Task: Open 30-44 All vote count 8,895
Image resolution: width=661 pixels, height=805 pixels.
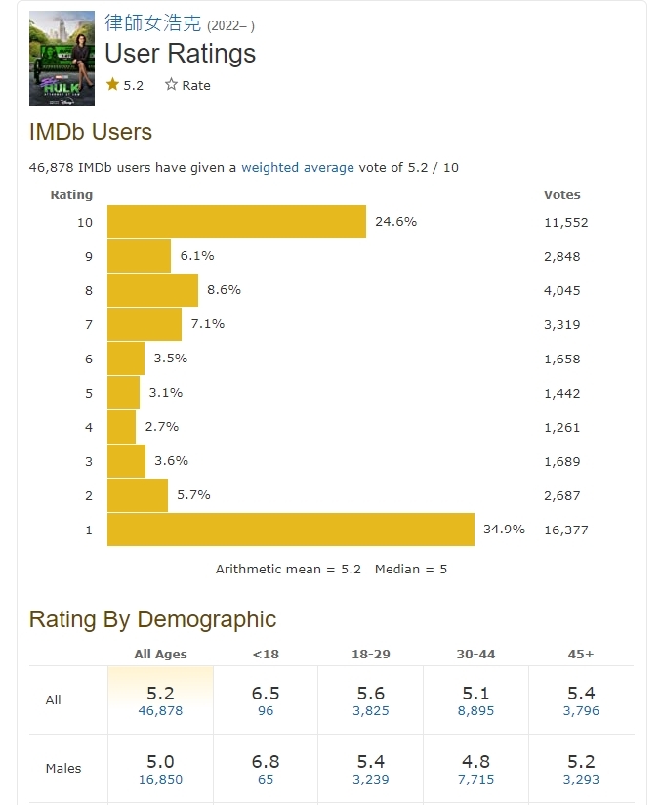Action: [475, 711]
